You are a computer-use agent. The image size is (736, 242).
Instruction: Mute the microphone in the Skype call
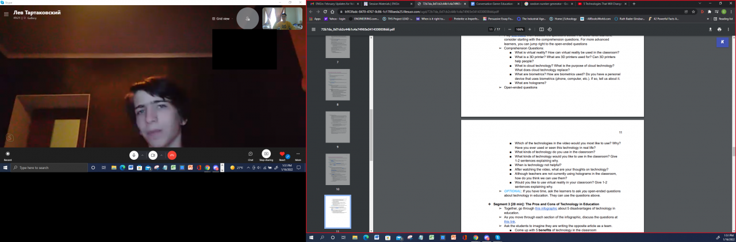coord(133,155)
